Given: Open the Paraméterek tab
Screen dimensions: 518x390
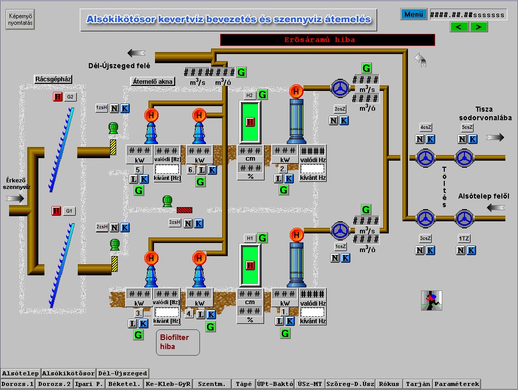Looking at the screenshot, I should click(456, 384).
